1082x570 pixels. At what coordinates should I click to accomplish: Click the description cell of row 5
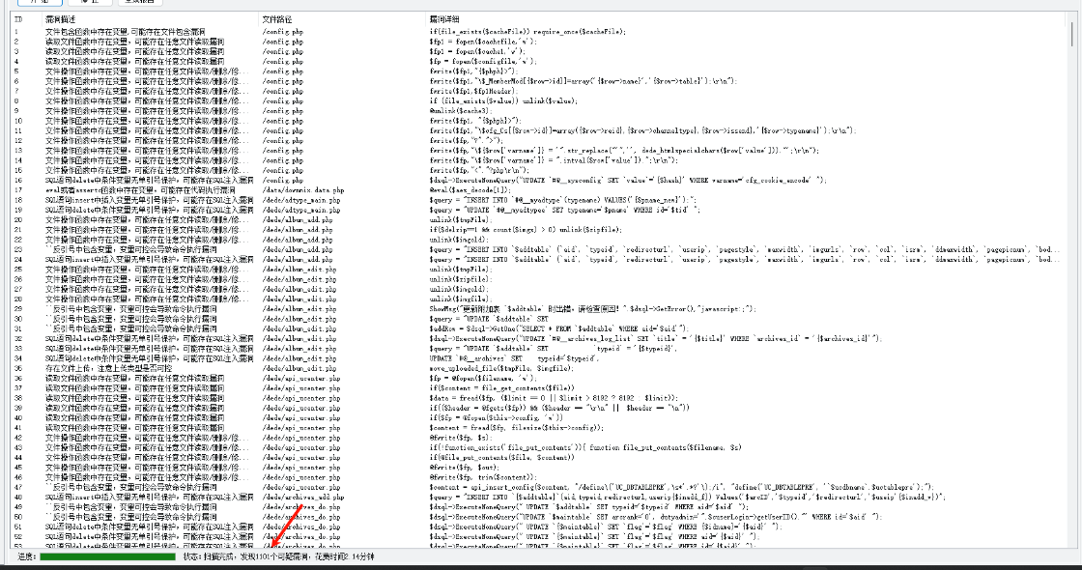(x=147, y=71)
